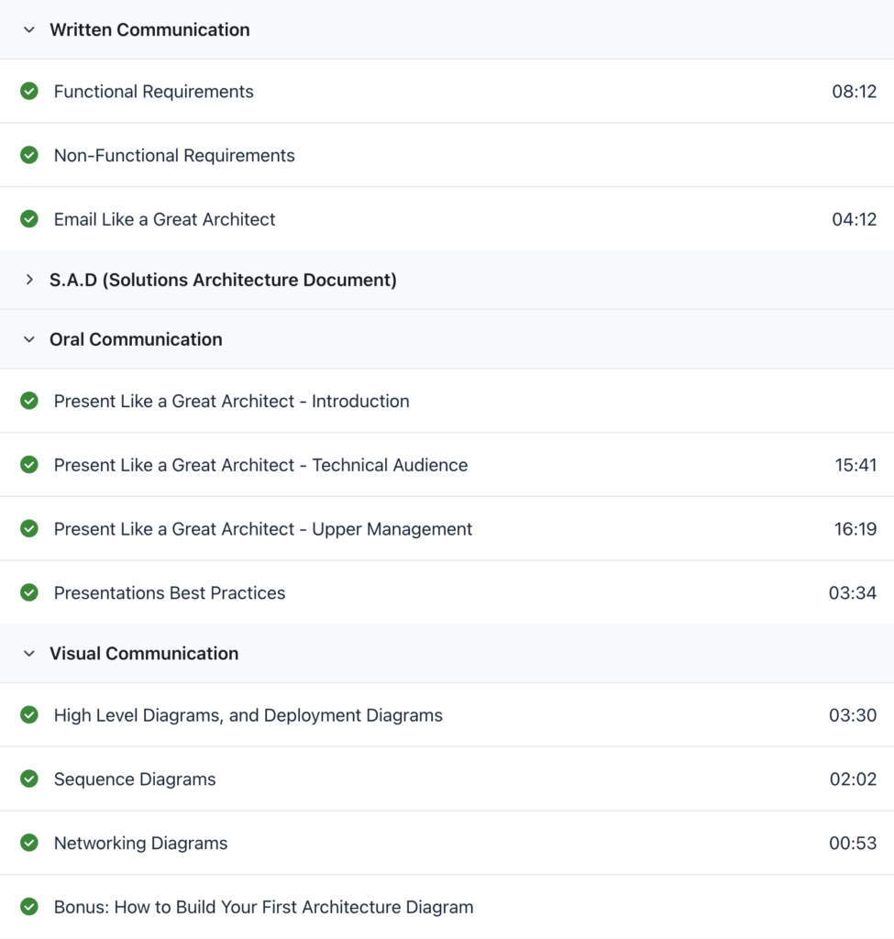Click the Written Communication section title
This screenshot has width=894, height=939.
pyautogui.click(x=149, y=30)
